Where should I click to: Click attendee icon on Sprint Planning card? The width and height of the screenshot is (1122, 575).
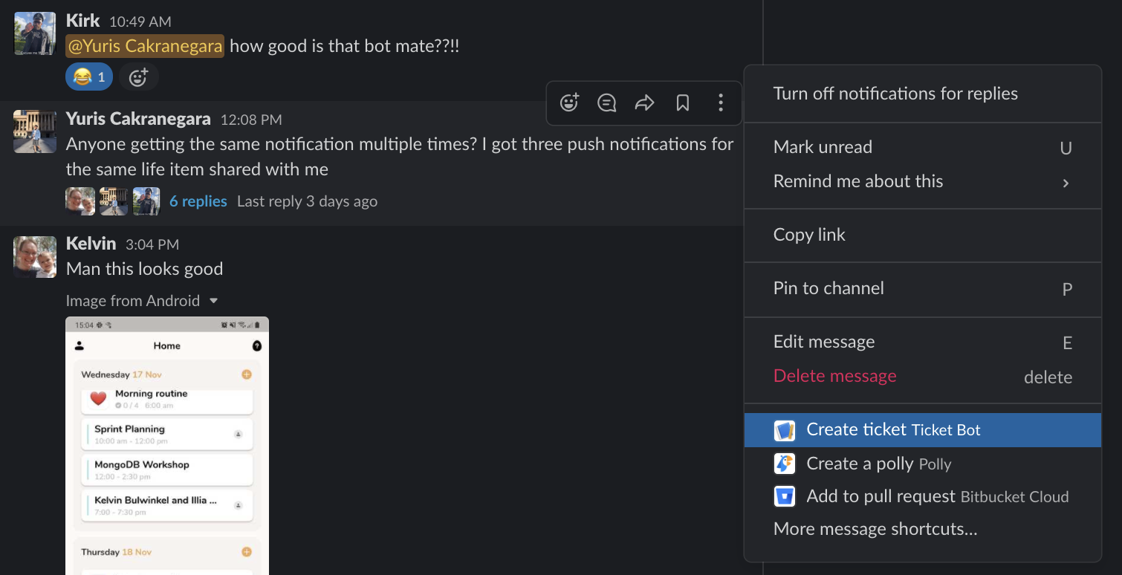pos(239,434)
